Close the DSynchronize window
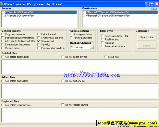Image resolution: width=159 pixels, height=127 pixels. (157, 4)
